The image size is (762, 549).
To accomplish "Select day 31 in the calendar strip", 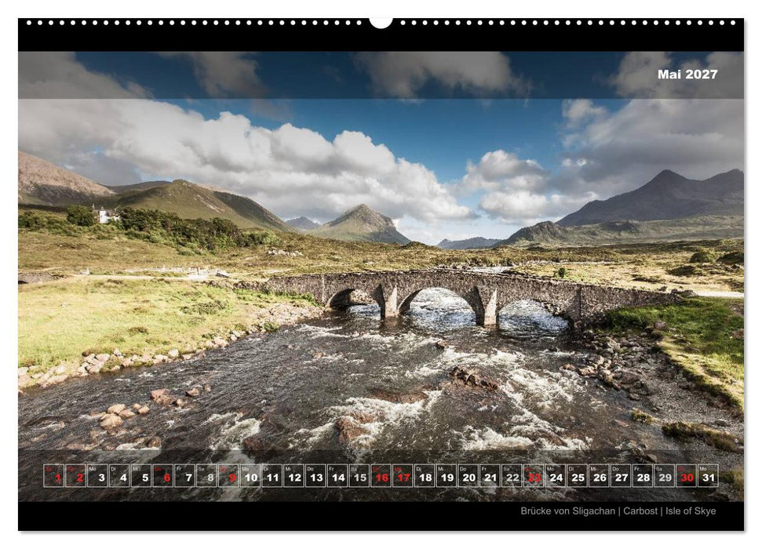I will (x=709, y=475).
